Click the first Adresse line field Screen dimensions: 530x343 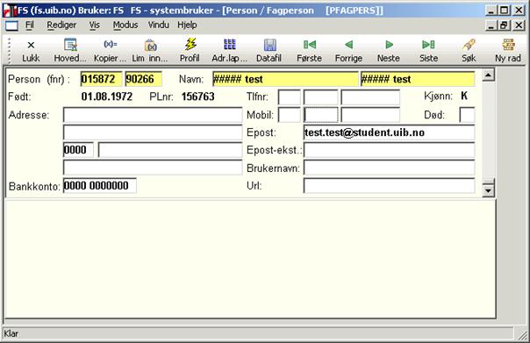pos(153,115)
